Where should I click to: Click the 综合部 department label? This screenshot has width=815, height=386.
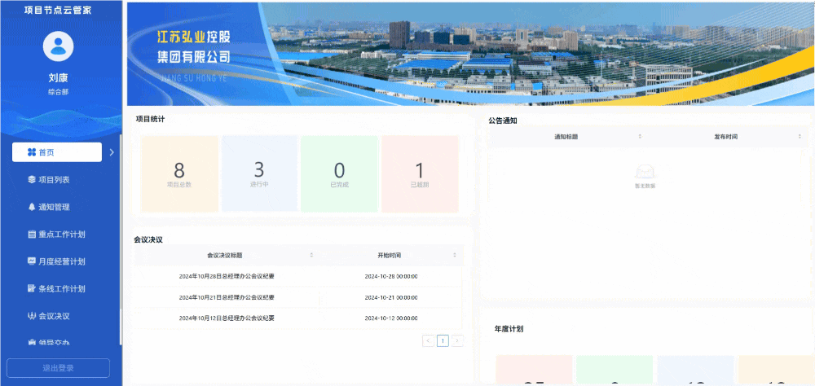coord(58,92)
